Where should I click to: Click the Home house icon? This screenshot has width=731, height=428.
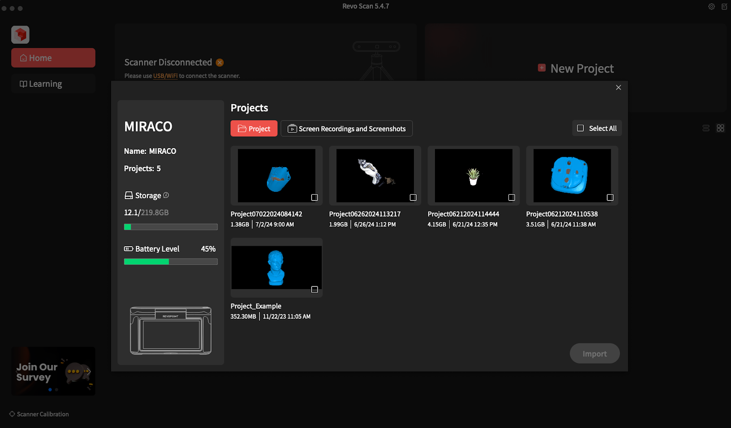23,58
